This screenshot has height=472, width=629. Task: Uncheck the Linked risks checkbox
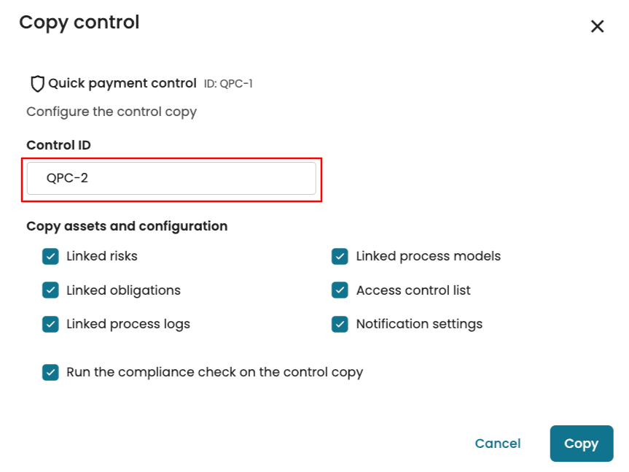pos(50,257)
